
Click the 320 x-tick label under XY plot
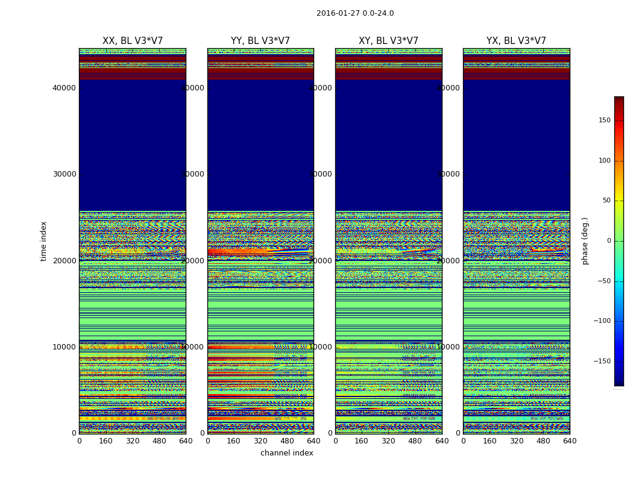pos(388,441)
